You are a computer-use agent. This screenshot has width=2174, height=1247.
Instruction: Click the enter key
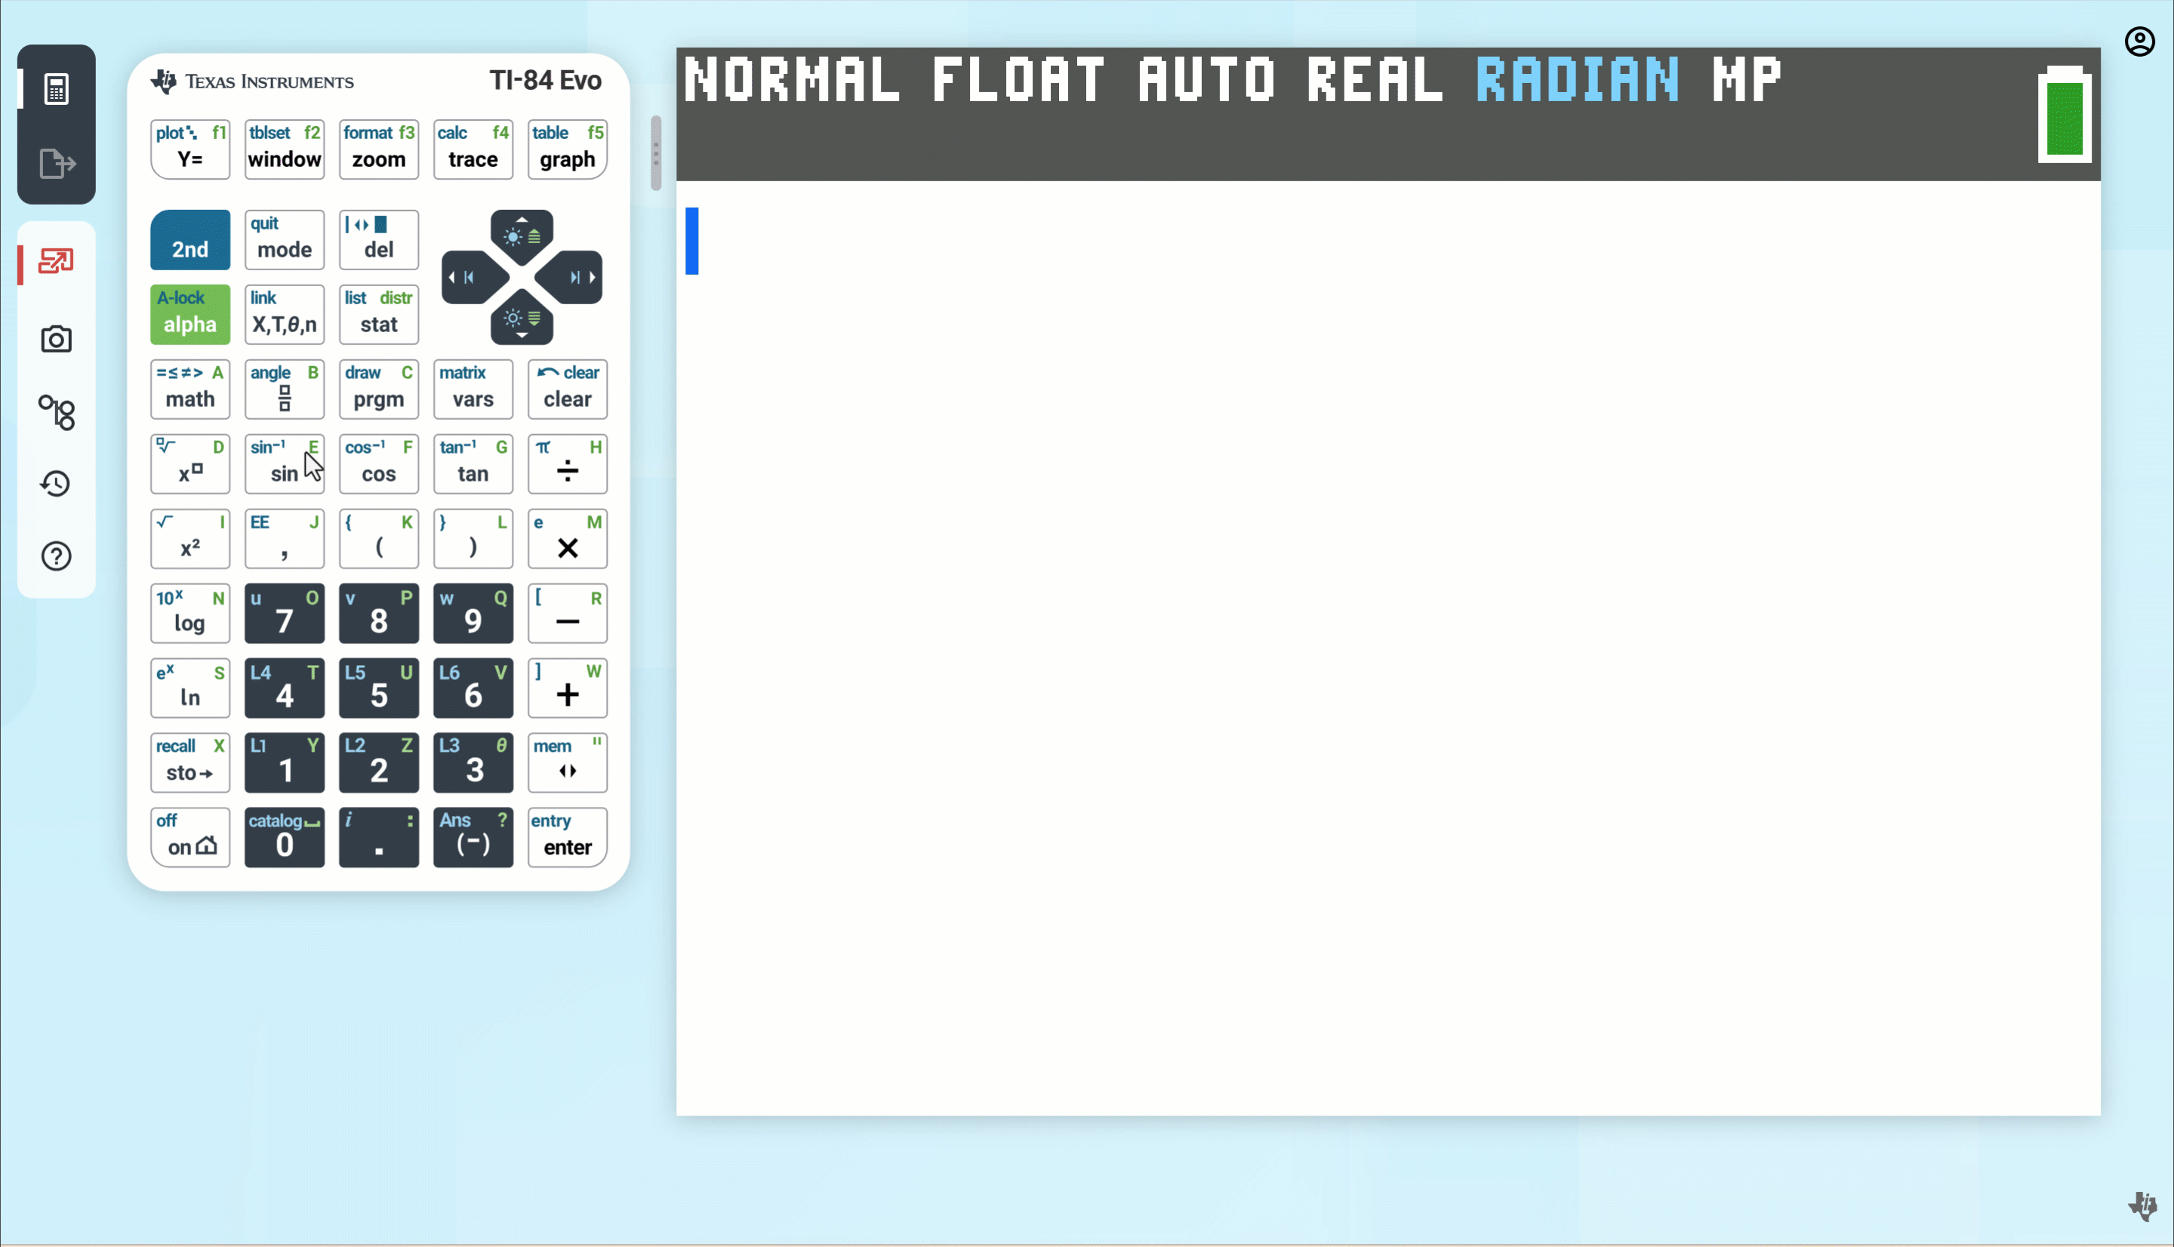(x=568, y=838)
